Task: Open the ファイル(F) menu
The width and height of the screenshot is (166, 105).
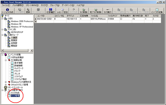Action: [6, 5]
